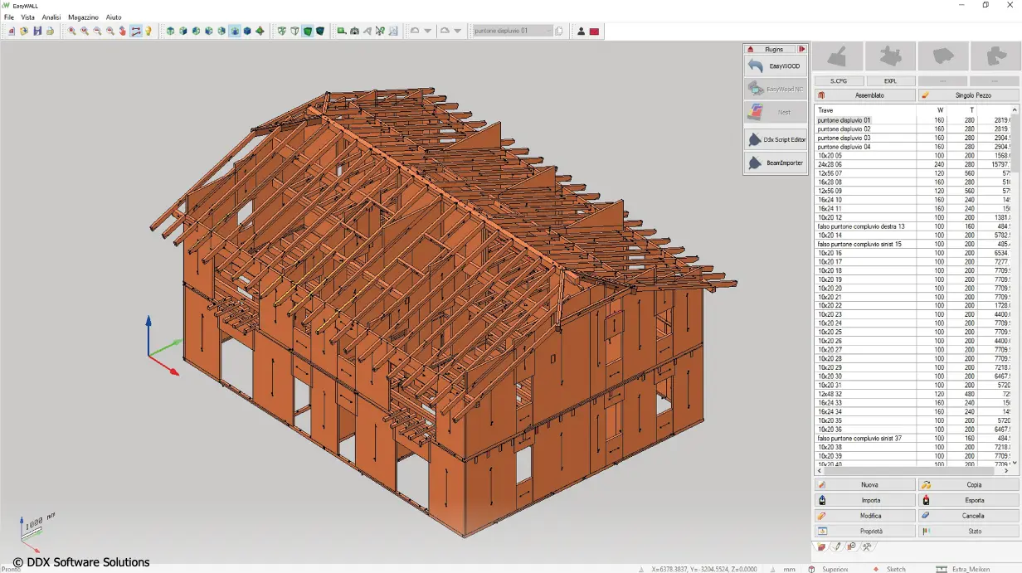Viewport: 1022px width, 573px height.
Task: Switch to Assemblato mode
Action: coord(865,95)
